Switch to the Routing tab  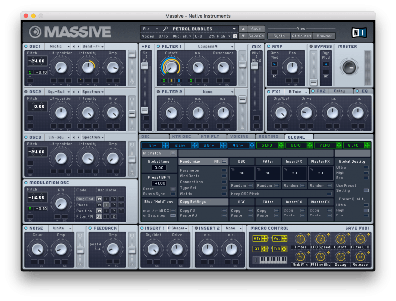270,136
